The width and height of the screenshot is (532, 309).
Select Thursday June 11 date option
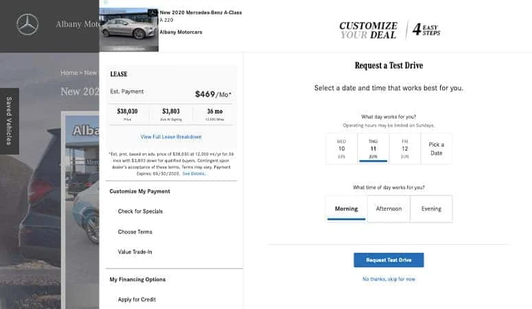point(373,149)
